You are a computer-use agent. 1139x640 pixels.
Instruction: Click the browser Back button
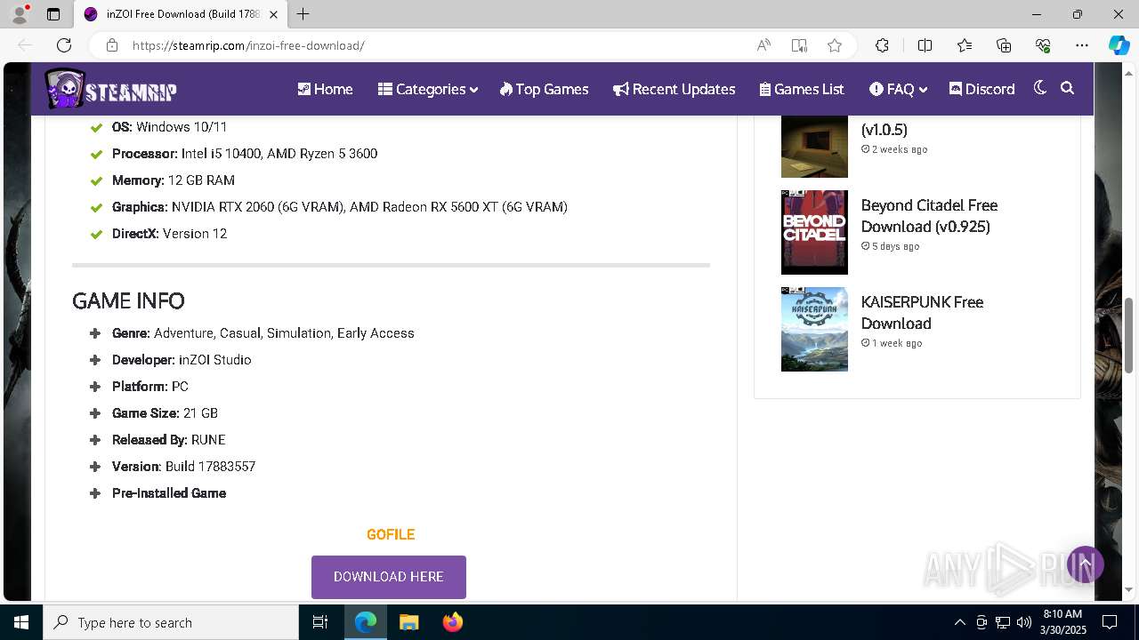click(25, 45)
